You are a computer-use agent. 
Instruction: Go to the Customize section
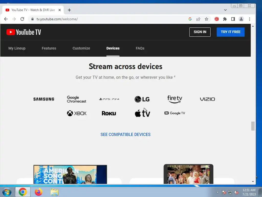coord(81,48)
